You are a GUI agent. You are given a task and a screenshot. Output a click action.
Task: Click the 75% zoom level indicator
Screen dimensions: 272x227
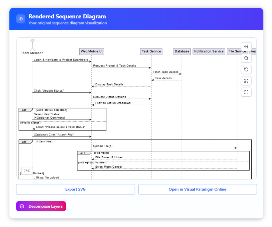click(27, 171)
